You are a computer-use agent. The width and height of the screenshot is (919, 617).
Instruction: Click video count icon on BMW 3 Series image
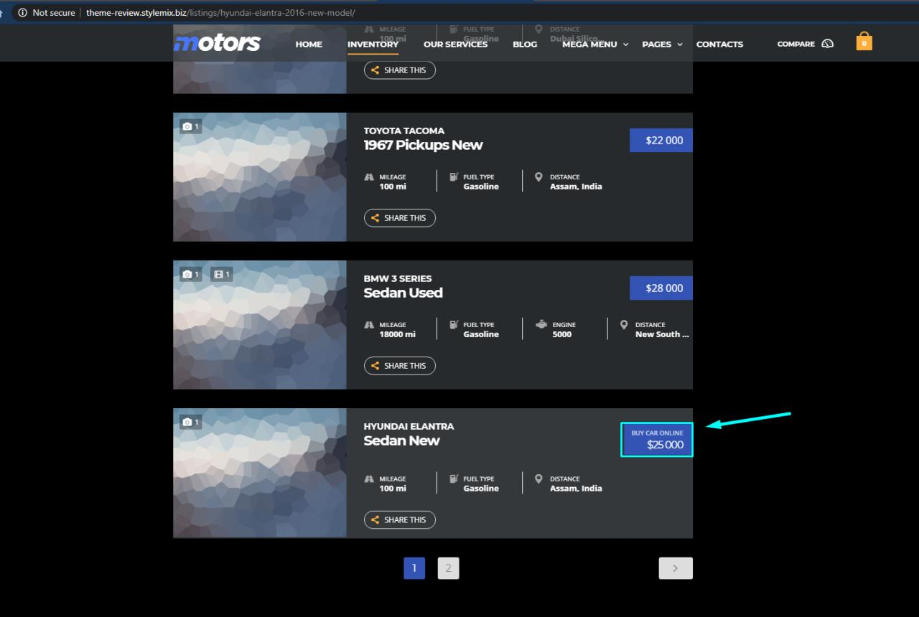[221, 274]
